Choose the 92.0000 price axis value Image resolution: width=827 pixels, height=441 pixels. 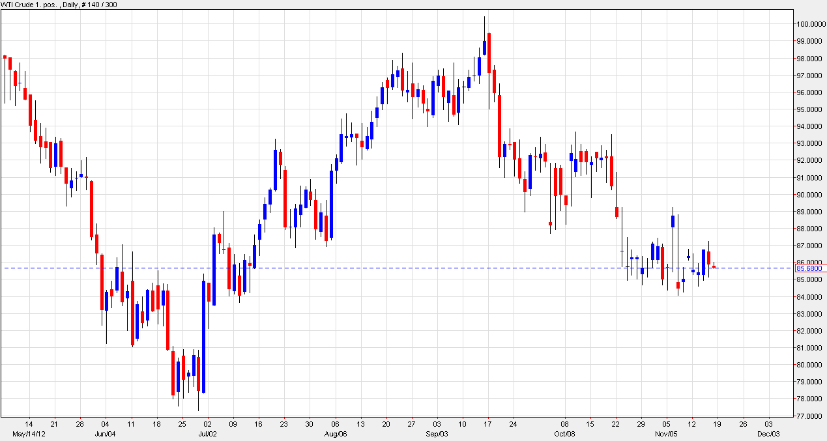pyautogui.click(x=809, y=160)
